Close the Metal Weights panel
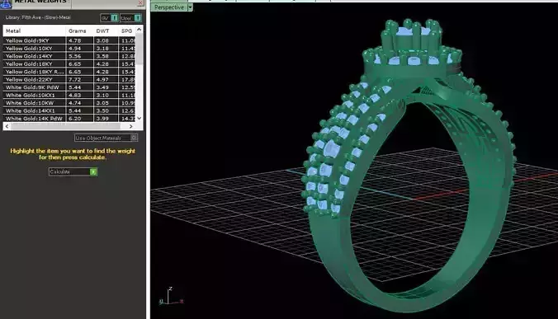The image size is (558, 319). click(140, 2)
